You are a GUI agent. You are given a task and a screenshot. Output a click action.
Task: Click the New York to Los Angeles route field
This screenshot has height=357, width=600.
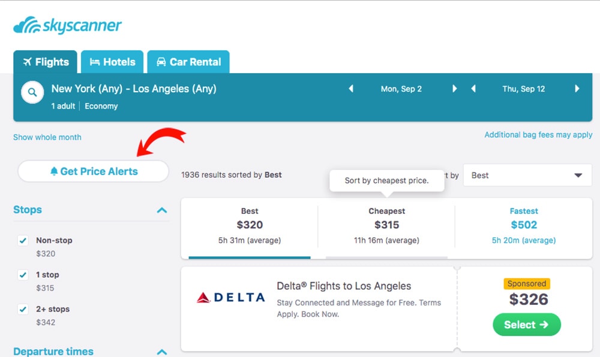[134, 88]
